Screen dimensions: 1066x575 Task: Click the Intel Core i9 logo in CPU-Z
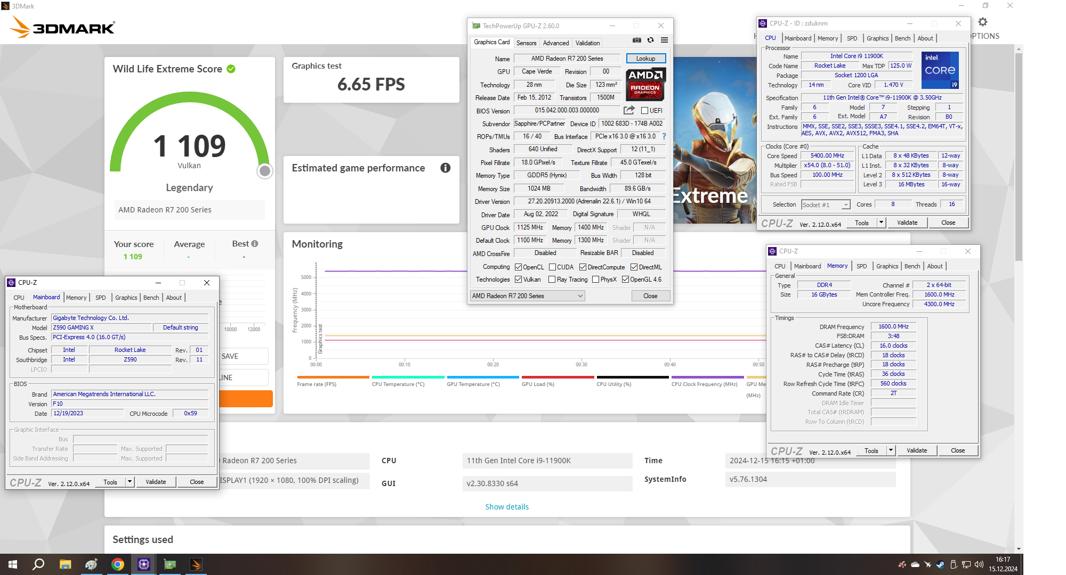coord(940,70)
